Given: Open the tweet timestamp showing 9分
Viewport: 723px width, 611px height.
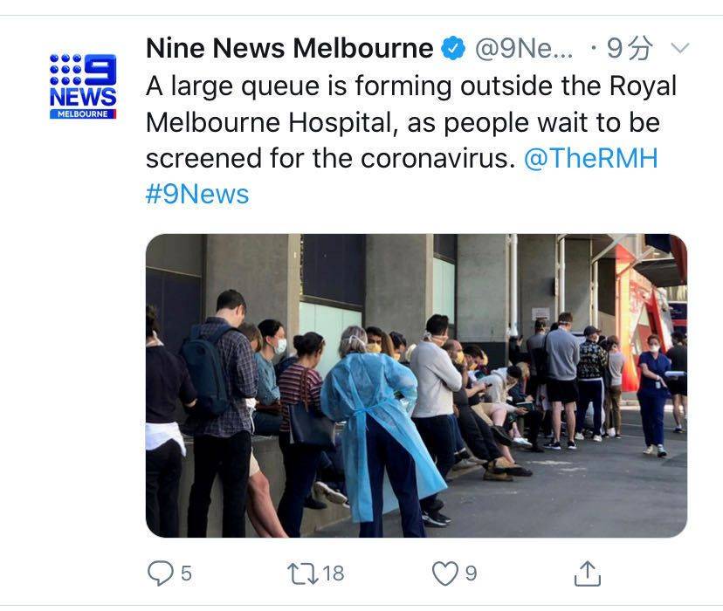Looking at the screenshot, I should (x=630, y=48).
